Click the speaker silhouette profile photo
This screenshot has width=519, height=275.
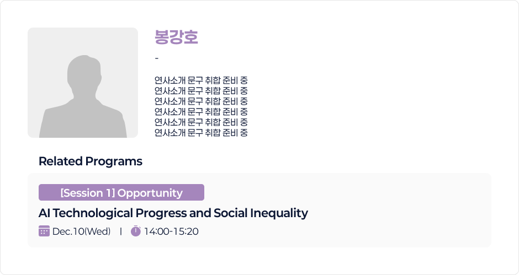(x=83, y=83)
